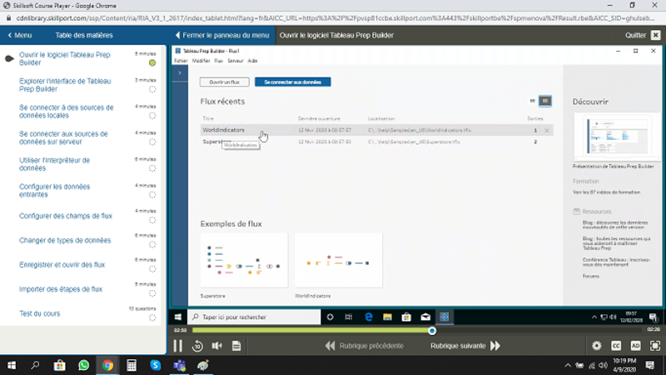Click Voir les 87 vidéos de formation

(607, 192)
